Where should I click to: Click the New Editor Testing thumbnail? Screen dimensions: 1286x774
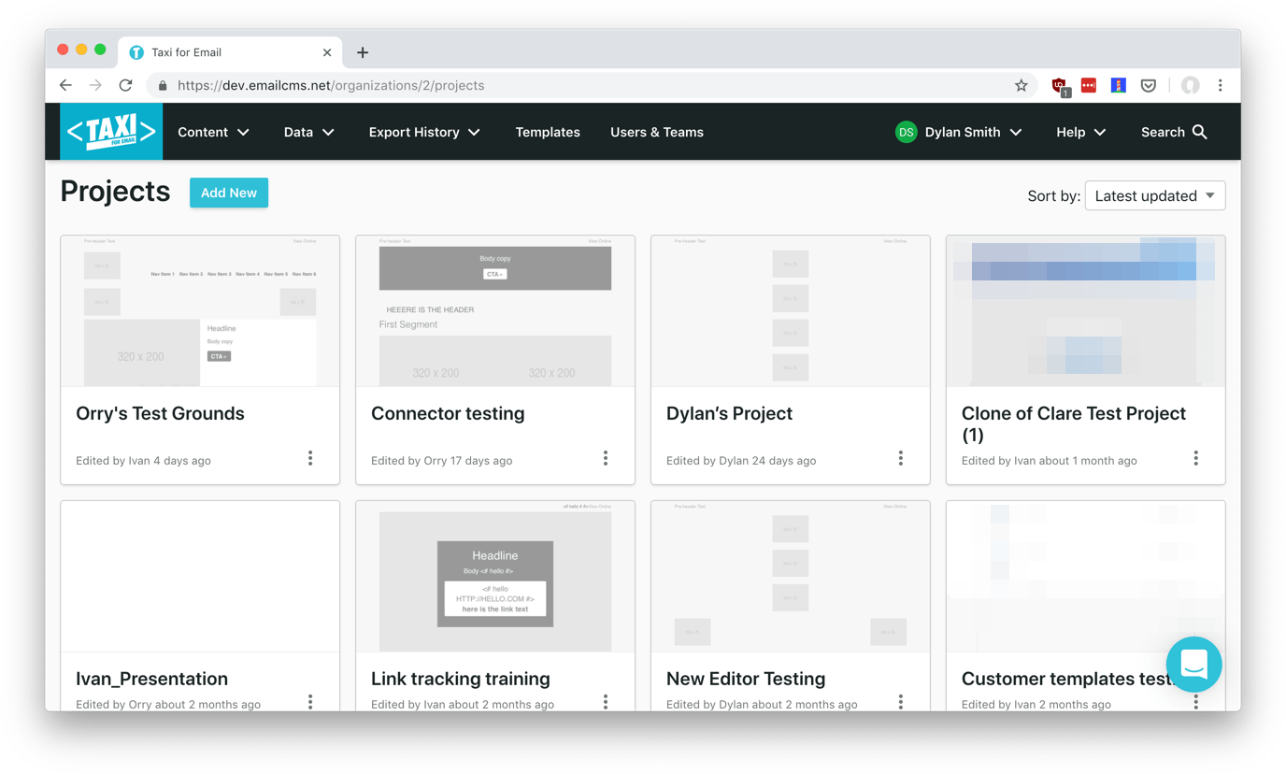pos(791,577)
